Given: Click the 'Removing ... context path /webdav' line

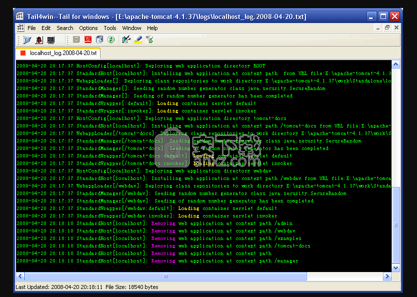Looking at the screenshot, I should 156,231.
